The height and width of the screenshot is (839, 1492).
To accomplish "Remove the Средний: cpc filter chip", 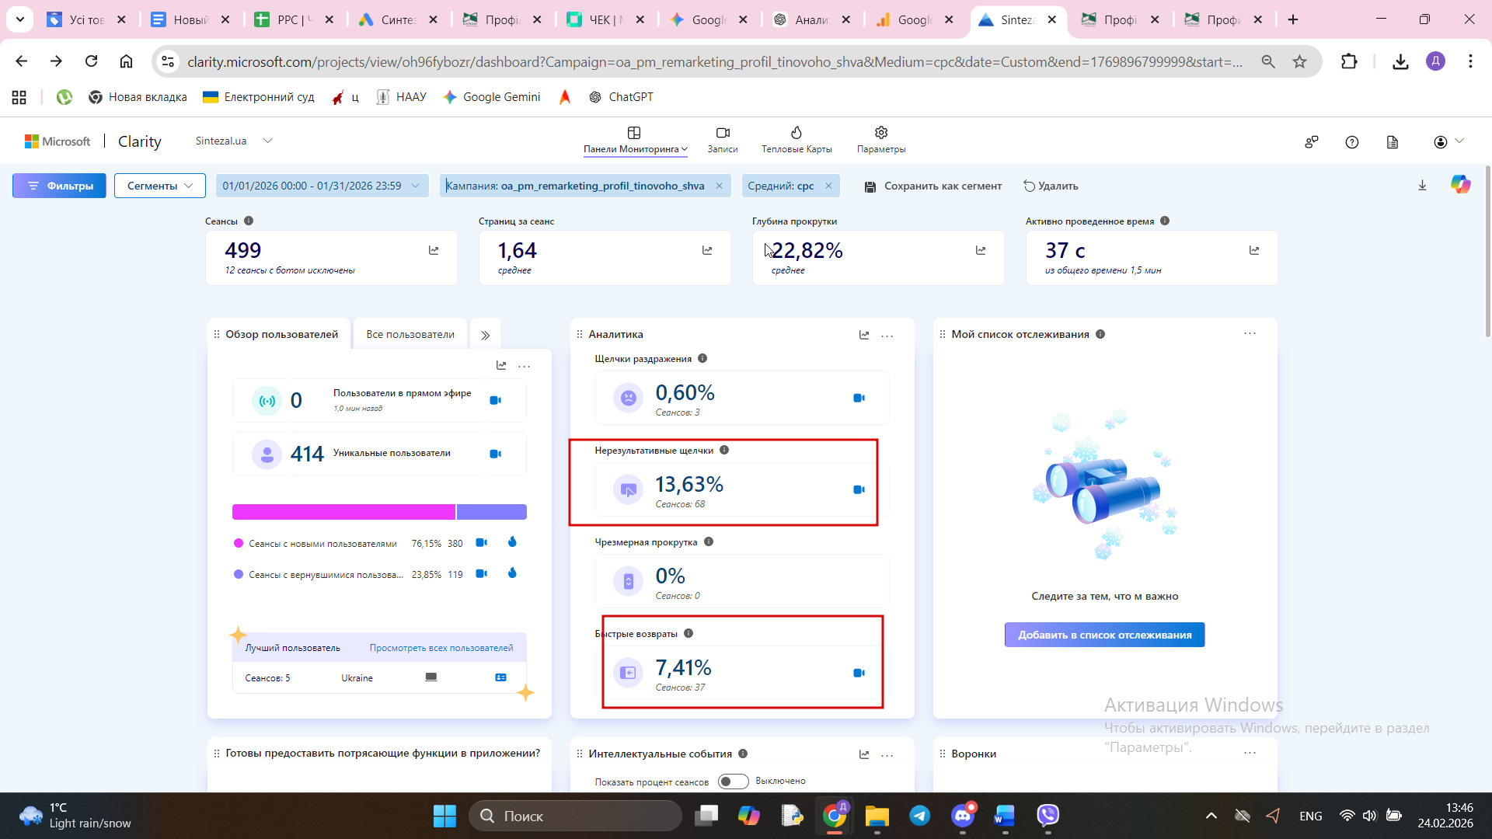I will point(828,186).
